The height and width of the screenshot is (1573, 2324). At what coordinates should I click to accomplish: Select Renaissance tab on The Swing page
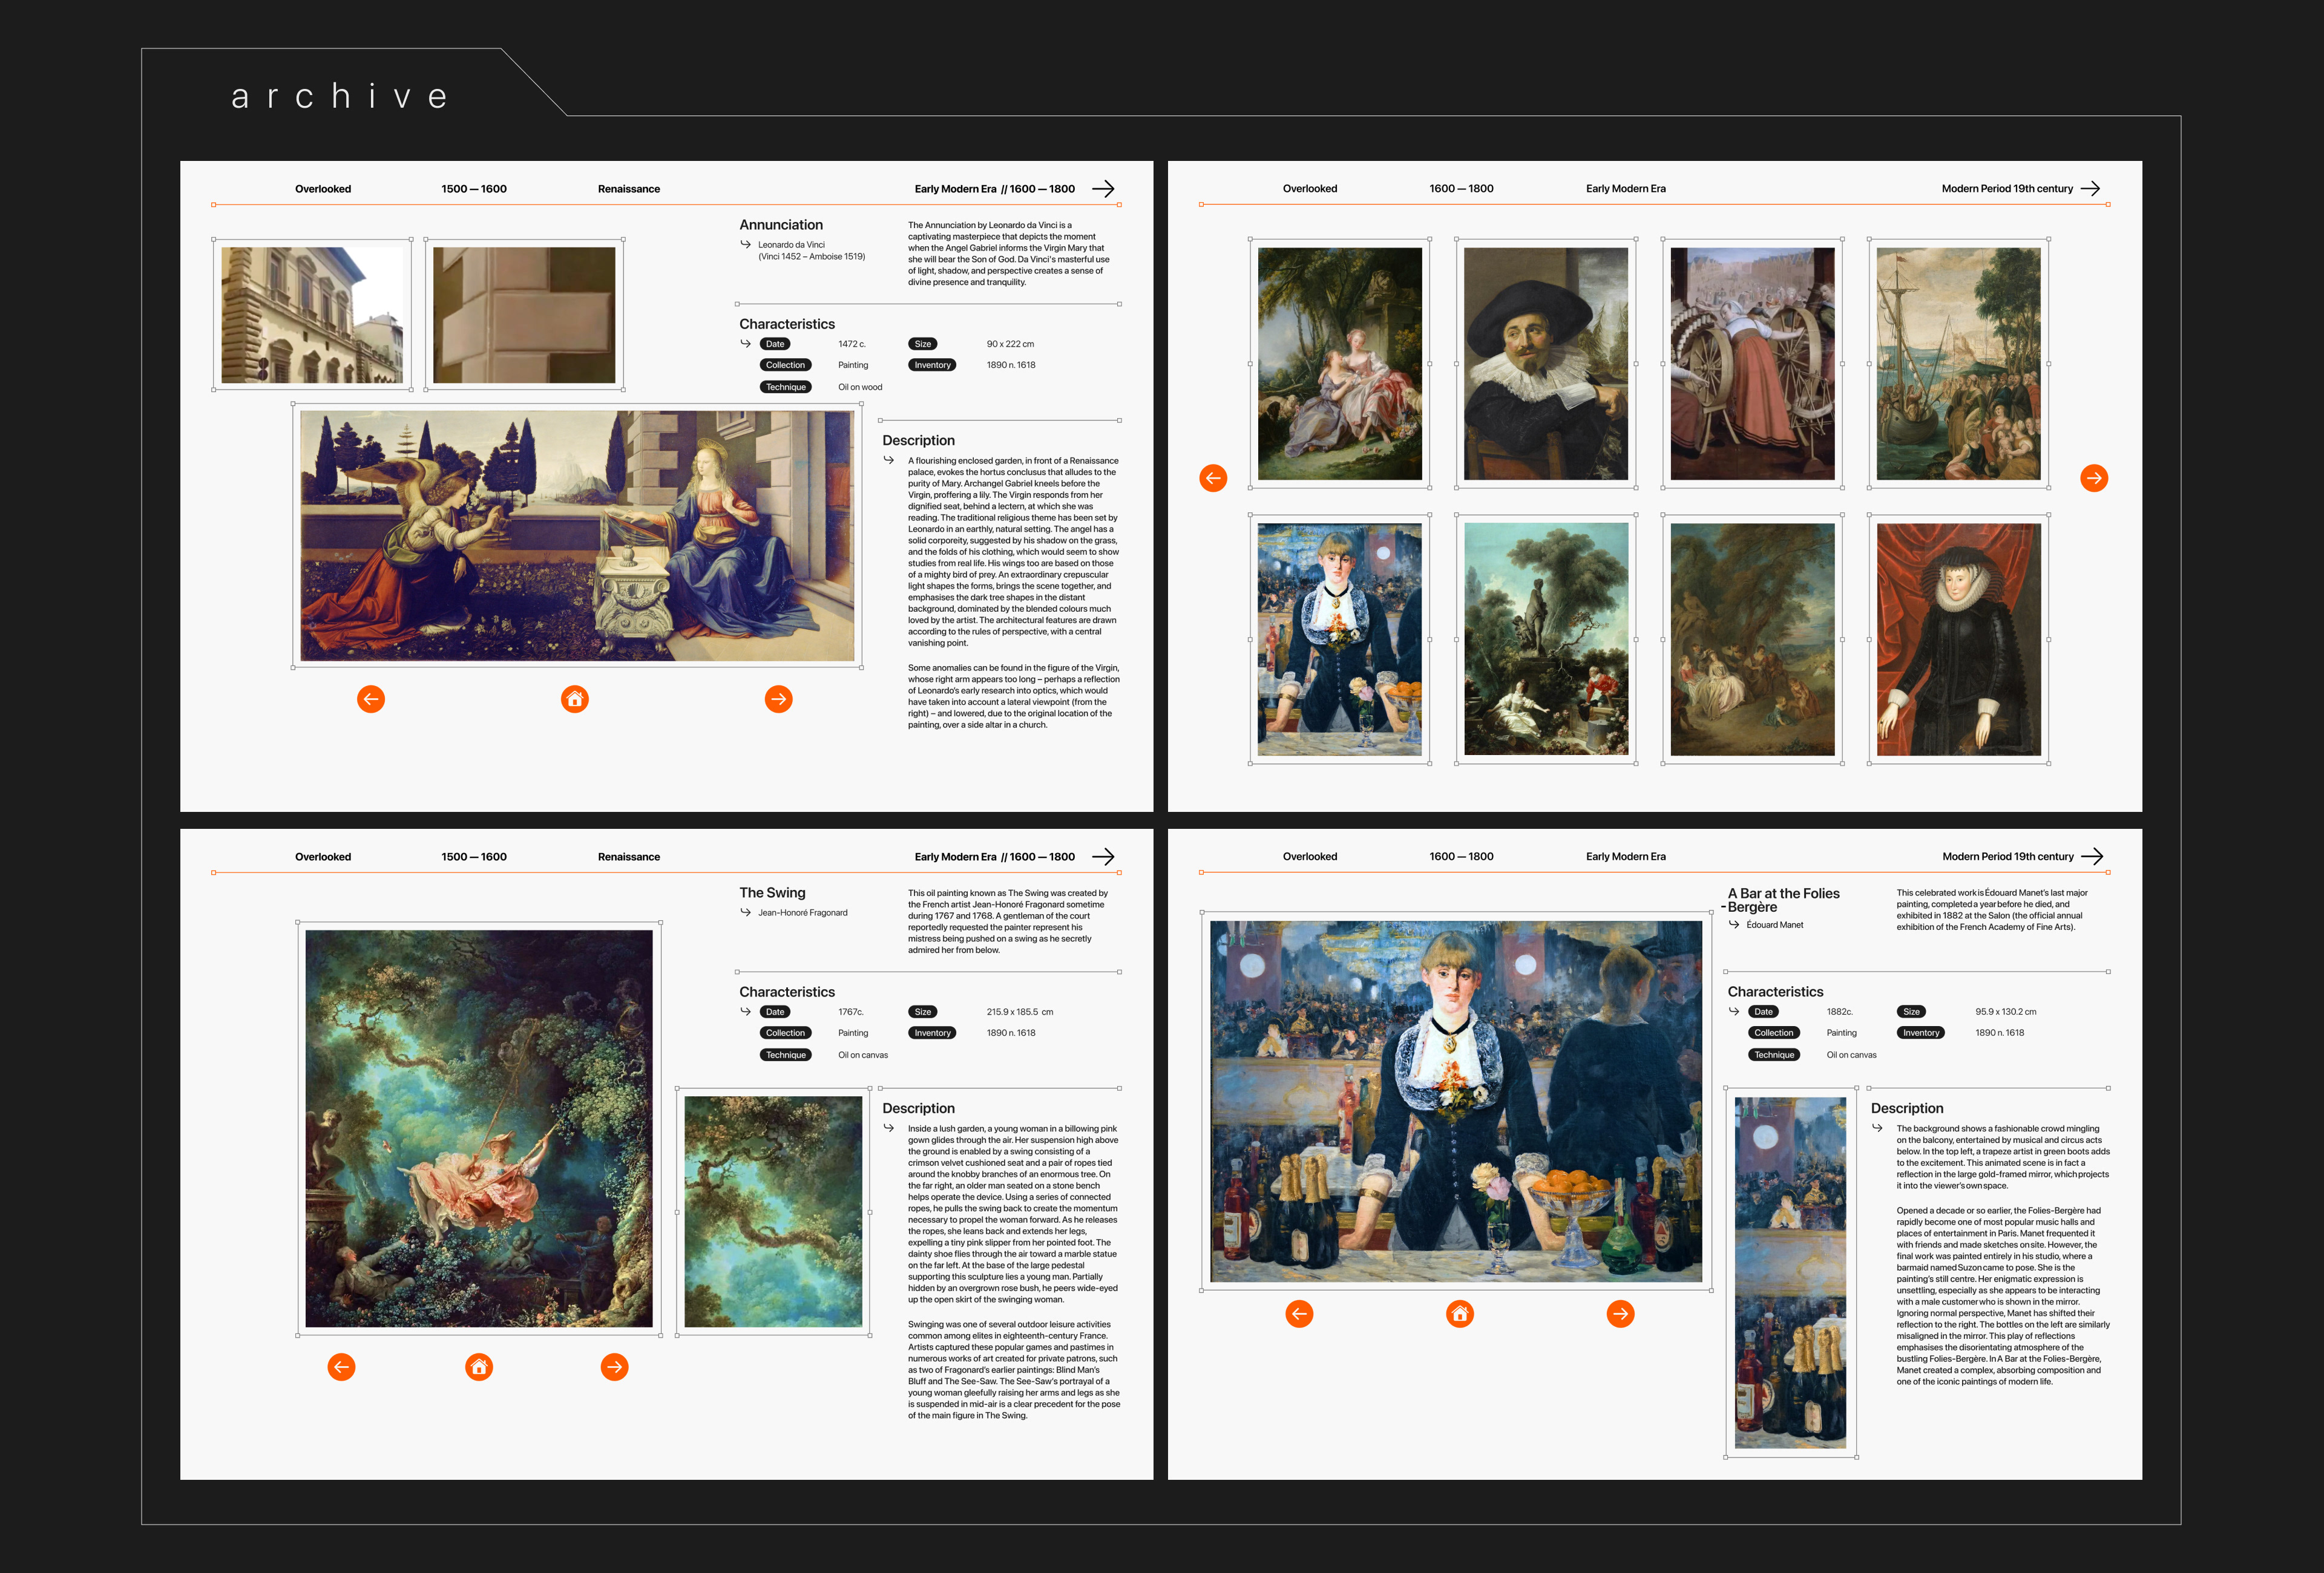tap(628, 857)
